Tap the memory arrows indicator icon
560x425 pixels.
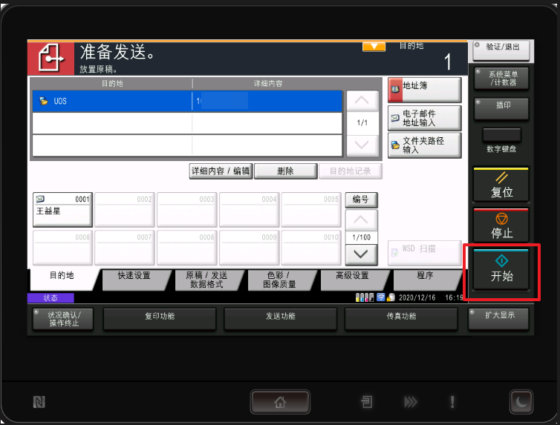411,402
